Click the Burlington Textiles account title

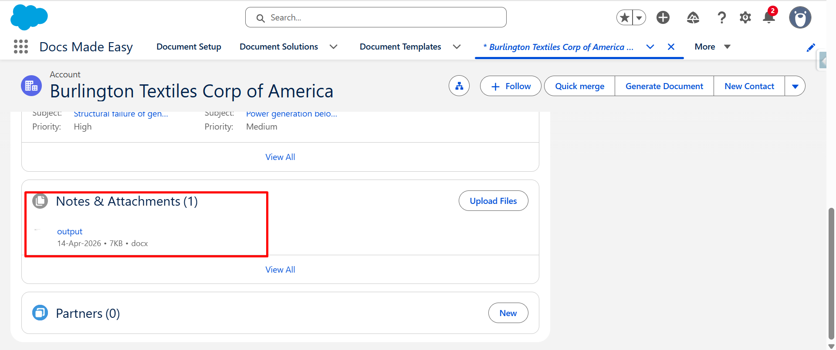tap(192, 91)
